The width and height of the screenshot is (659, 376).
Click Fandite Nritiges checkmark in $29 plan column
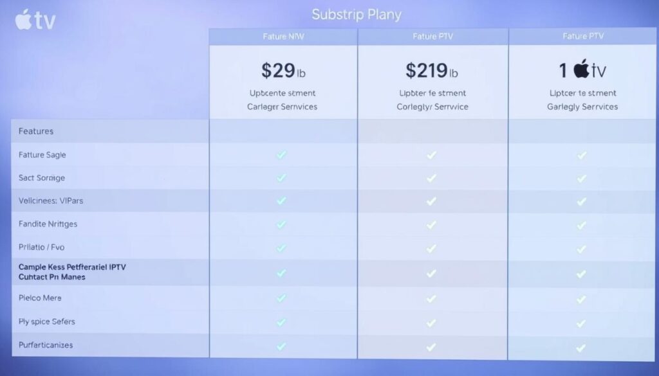(281, 224)
